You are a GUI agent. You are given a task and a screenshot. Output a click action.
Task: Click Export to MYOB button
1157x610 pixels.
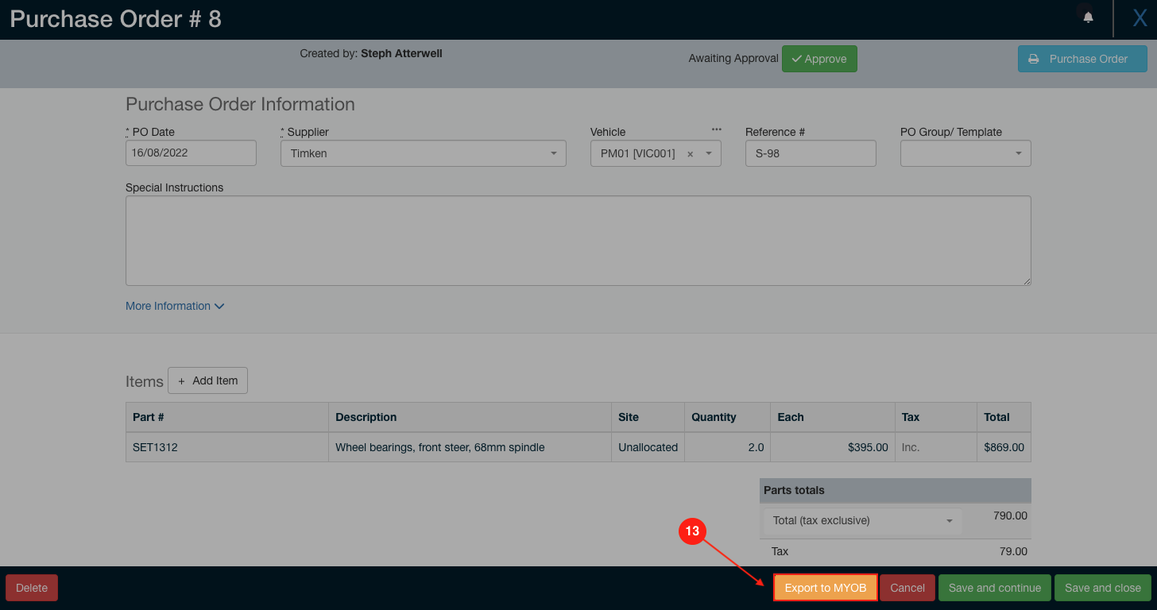pos(826,588)
